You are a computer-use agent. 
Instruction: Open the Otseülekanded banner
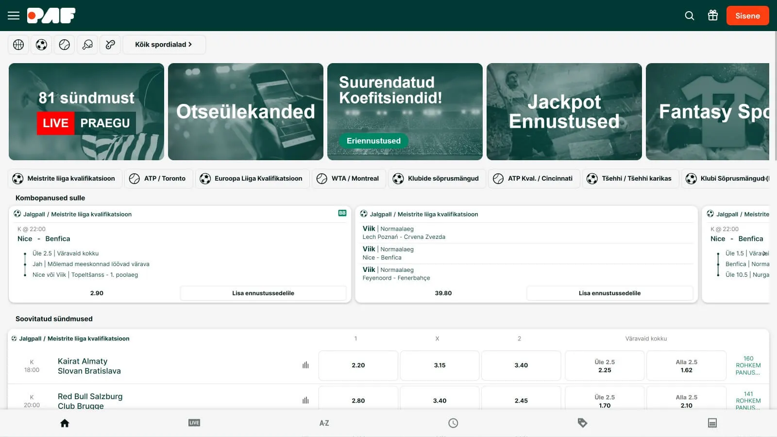pyautogui.click(x=246, y=112)
